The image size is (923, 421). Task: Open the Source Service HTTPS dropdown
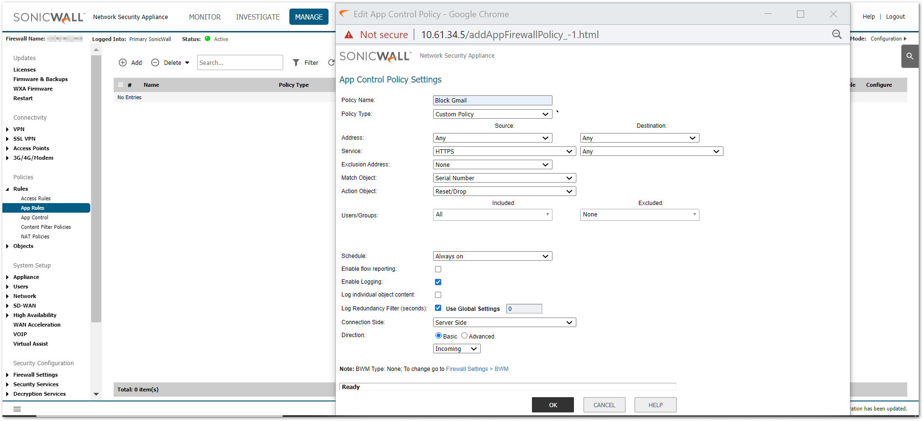click(x=504, y=151)
